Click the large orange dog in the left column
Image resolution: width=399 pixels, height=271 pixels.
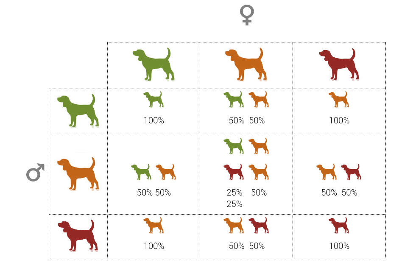click(78, 174)
